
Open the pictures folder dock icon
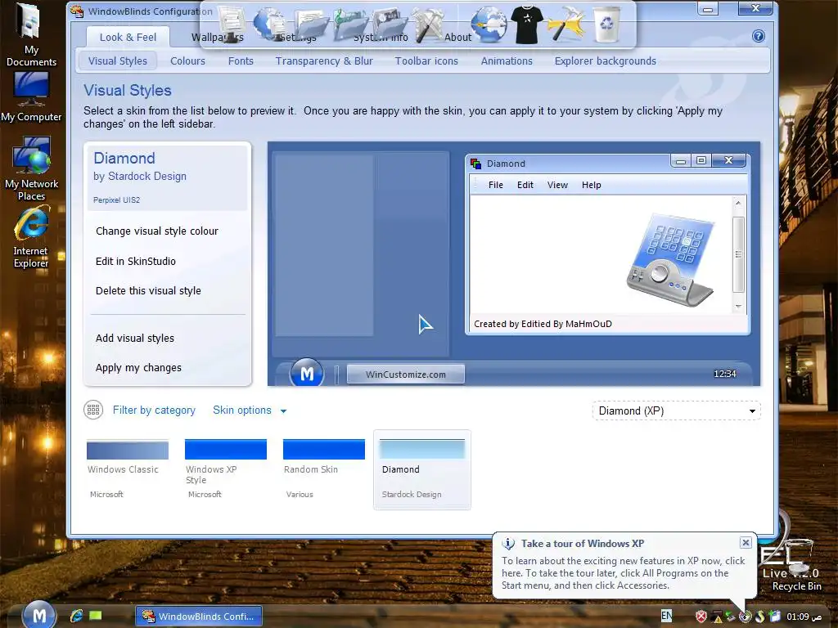(390, 24)
